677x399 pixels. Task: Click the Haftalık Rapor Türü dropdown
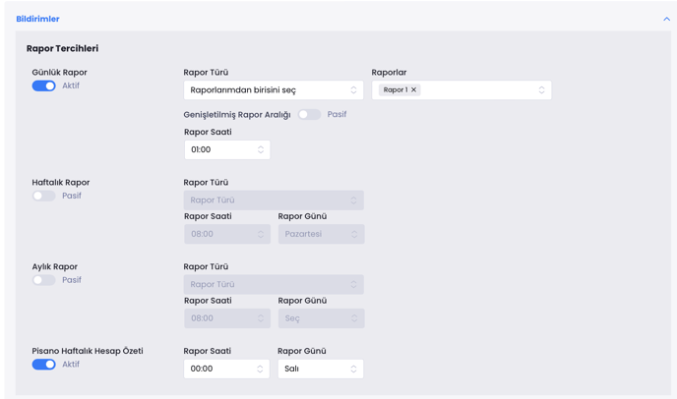tap(273, 200)
